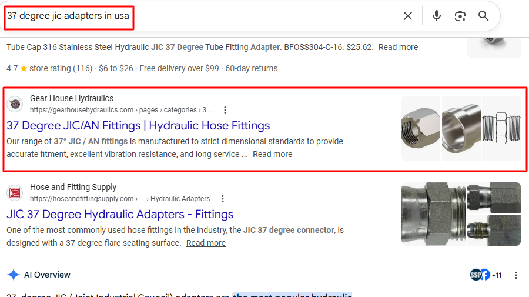Viewport: 529px width, 297px height.
Task: Click the AI Overview sparkle icon
Action: [13, 275]
